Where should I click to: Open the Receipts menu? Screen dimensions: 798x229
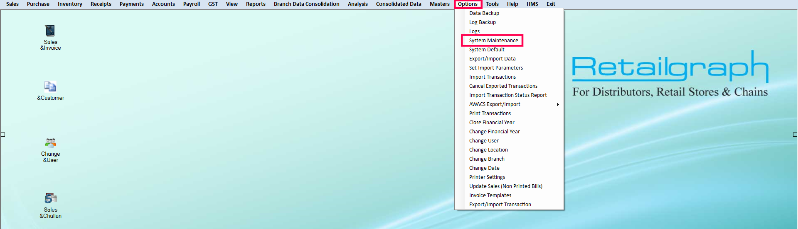click(x=101, y=4)
